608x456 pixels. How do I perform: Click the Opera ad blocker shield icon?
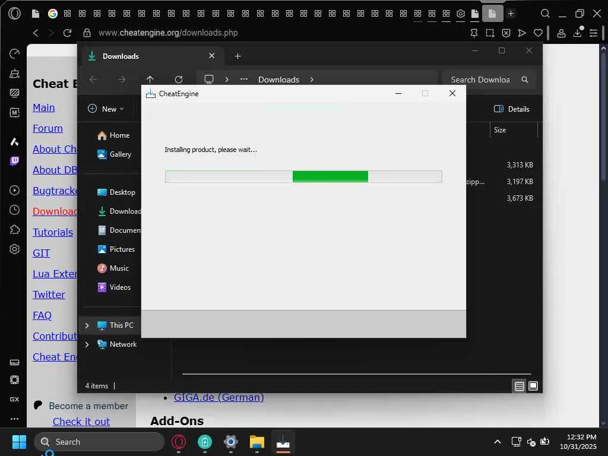[506, 33]
